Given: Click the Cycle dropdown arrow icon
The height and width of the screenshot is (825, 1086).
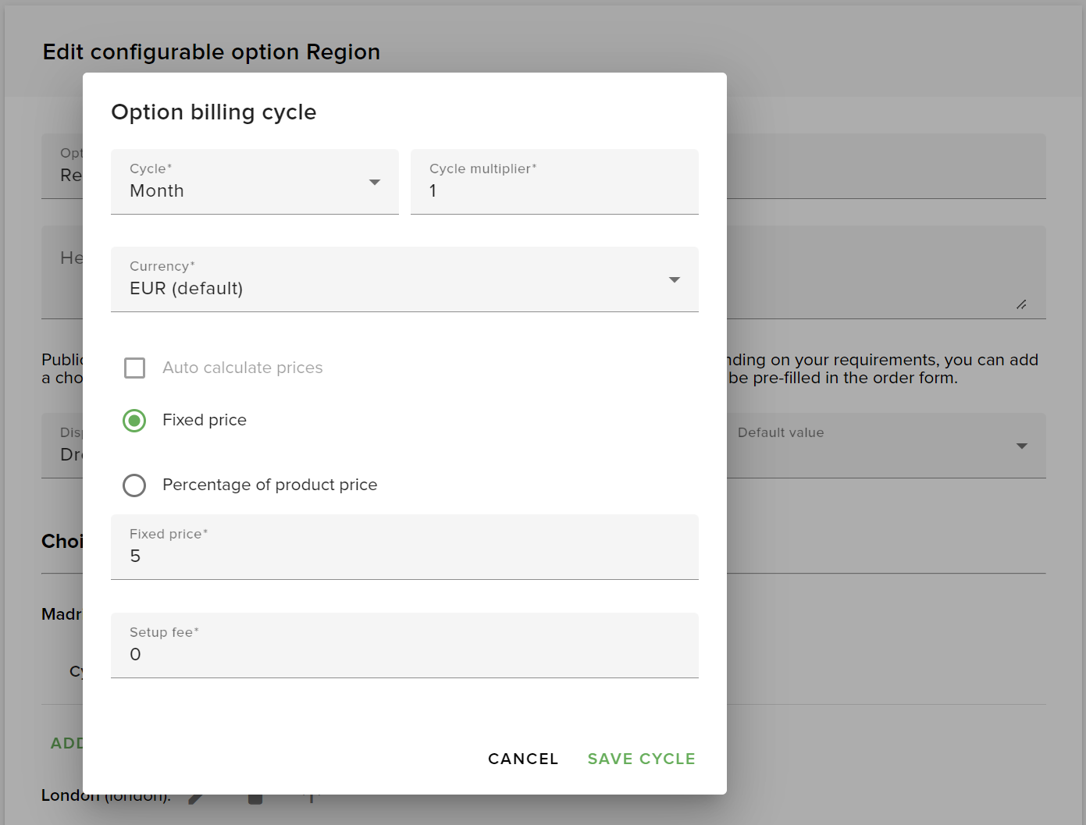Looking at the screenshot, I should 374,181.
